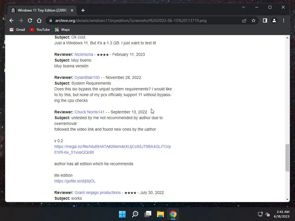Open the tab search dropdown chevron
This screenshot has height=221, width=295.
(x=243, y=7)
